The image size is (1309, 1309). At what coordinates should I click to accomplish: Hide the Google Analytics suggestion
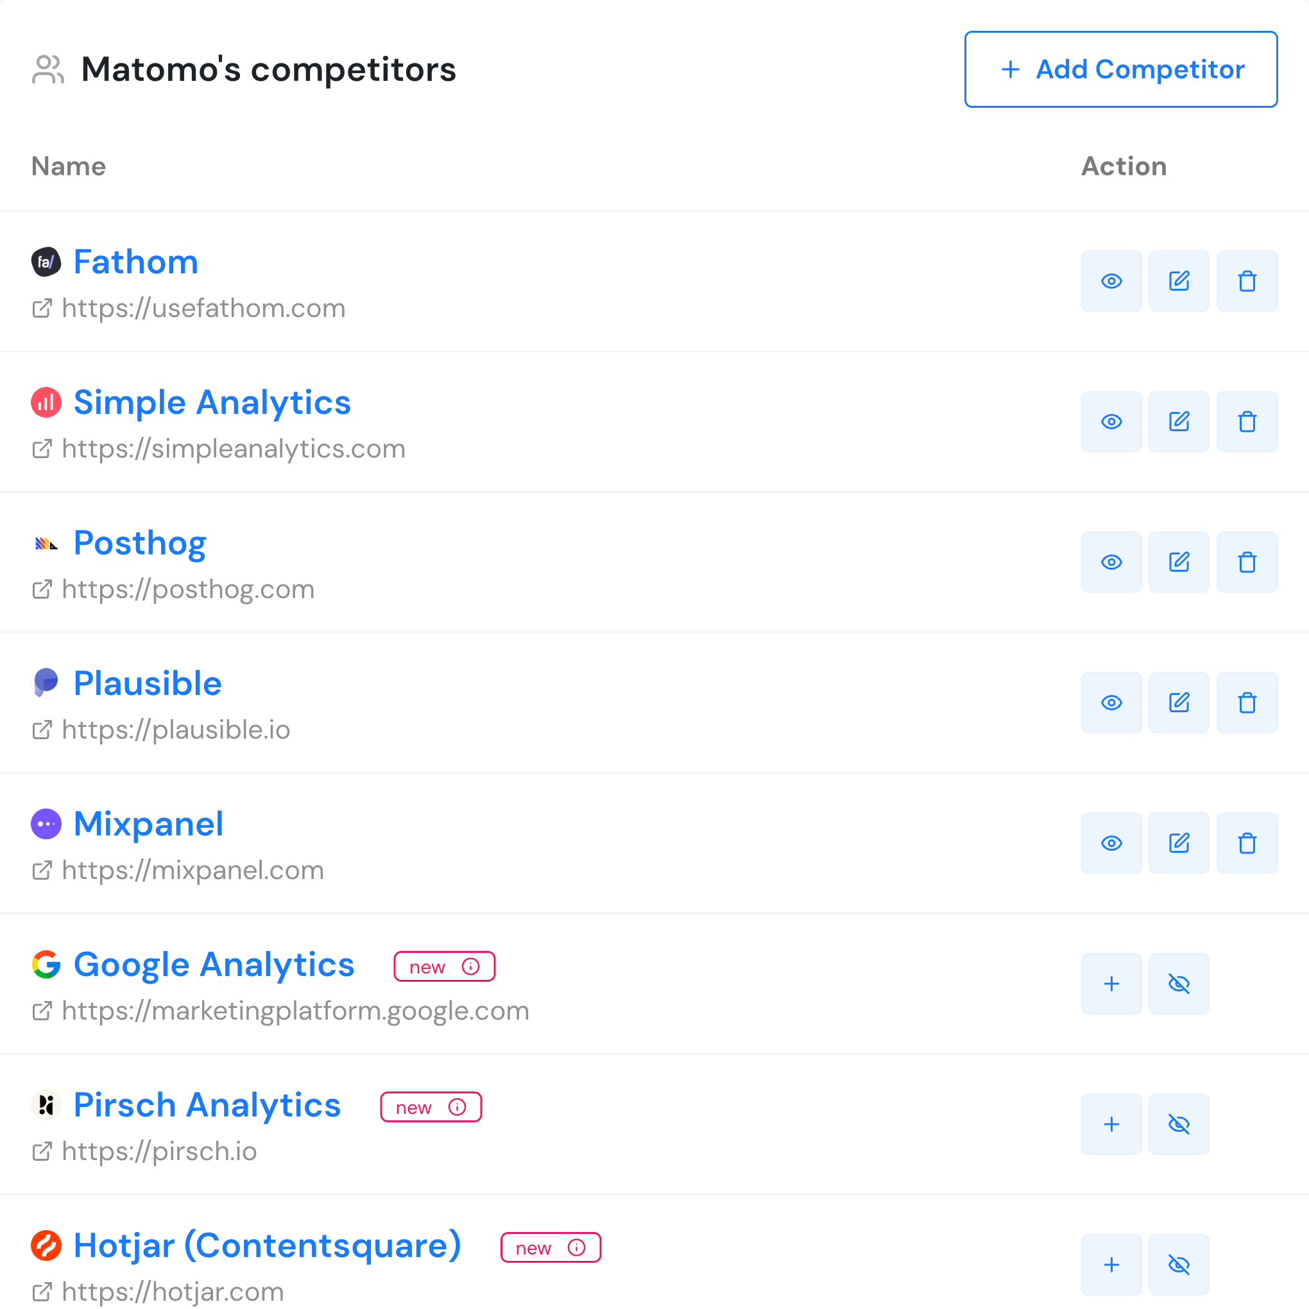1179,984
